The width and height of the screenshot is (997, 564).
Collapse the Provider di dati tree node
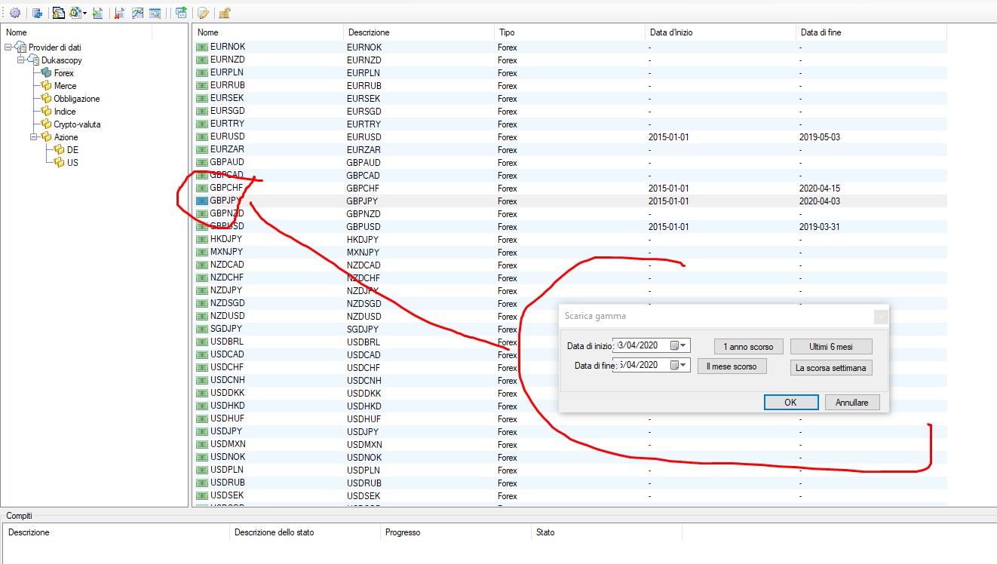(8, 48)
